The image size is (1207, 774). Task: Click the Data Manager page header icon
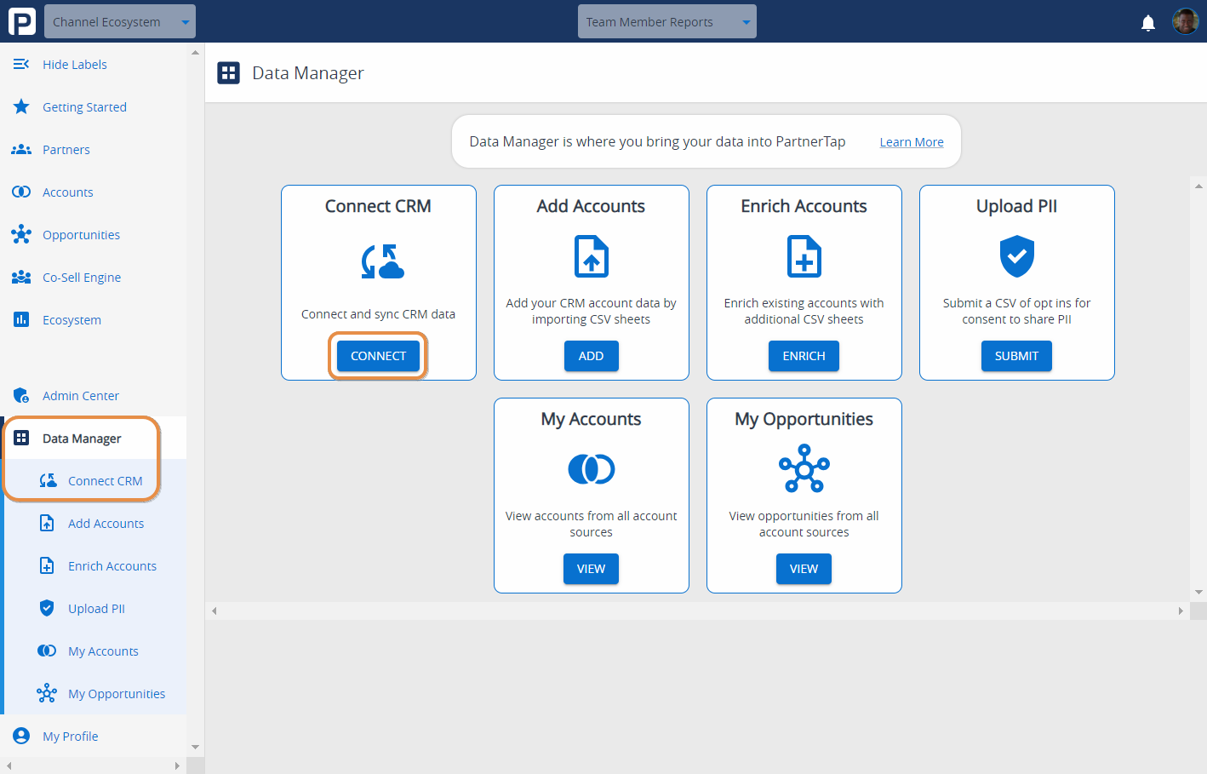228,73
